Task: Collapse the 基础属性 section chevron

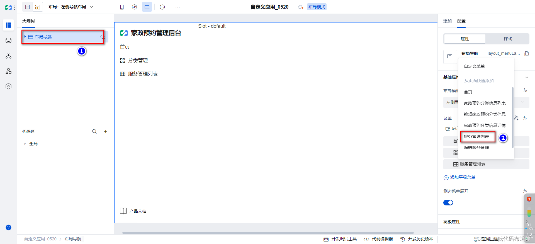Action: 527,77
